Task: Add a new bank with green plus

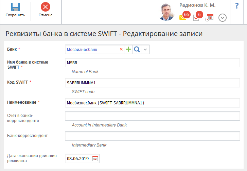Action: tap(128, 49)
